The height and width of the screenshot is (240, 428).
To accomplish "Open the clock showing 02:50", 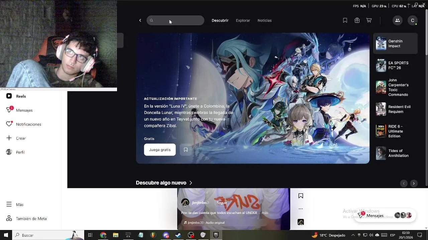I will (x=406, y=235).
